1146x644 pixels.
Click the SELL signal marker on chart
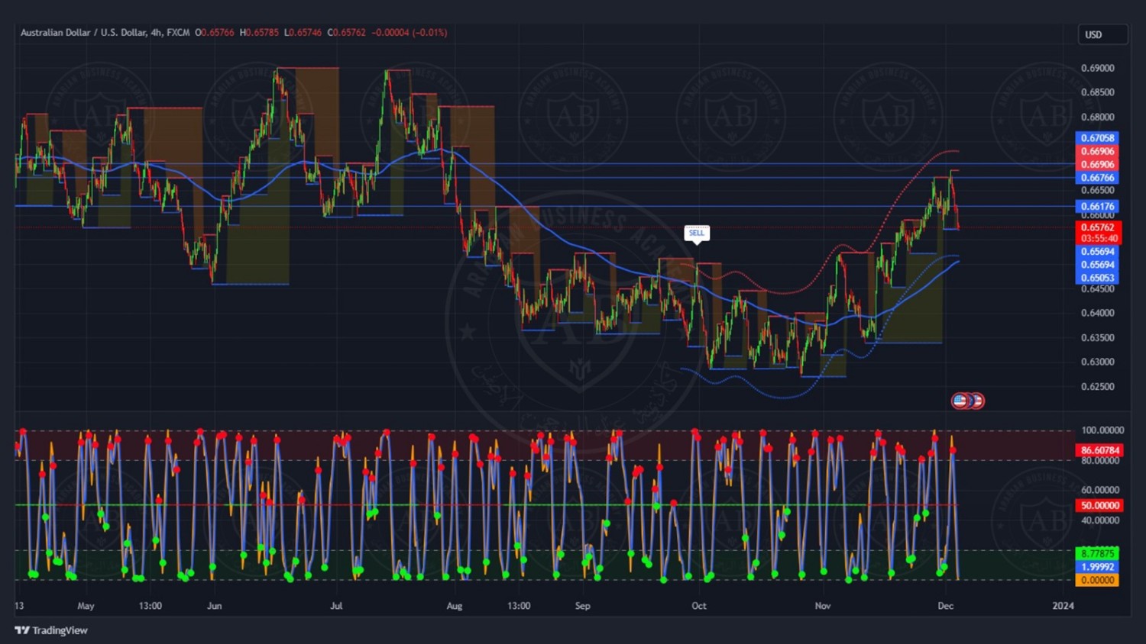coord(697,233)
